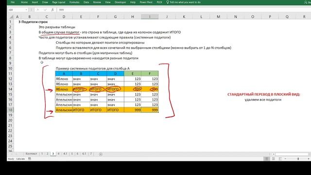Open the View ribbon tab

click(x=108, y=2)
